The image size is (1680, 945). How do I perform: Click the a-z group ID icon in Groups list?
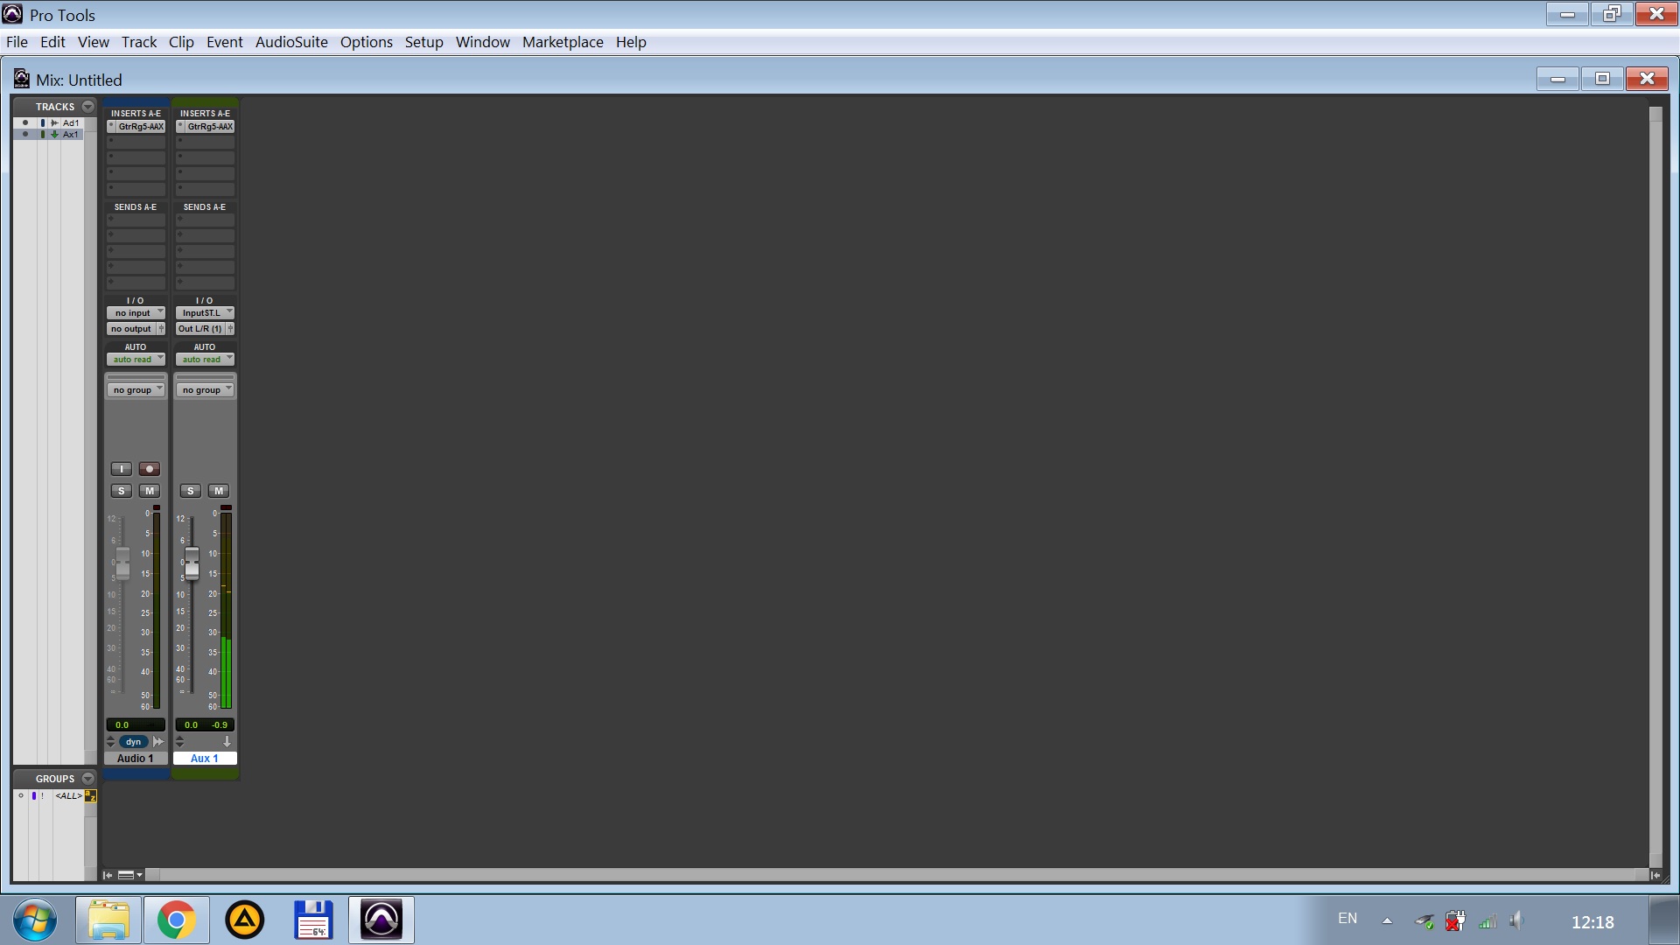[x=90, y=796]
